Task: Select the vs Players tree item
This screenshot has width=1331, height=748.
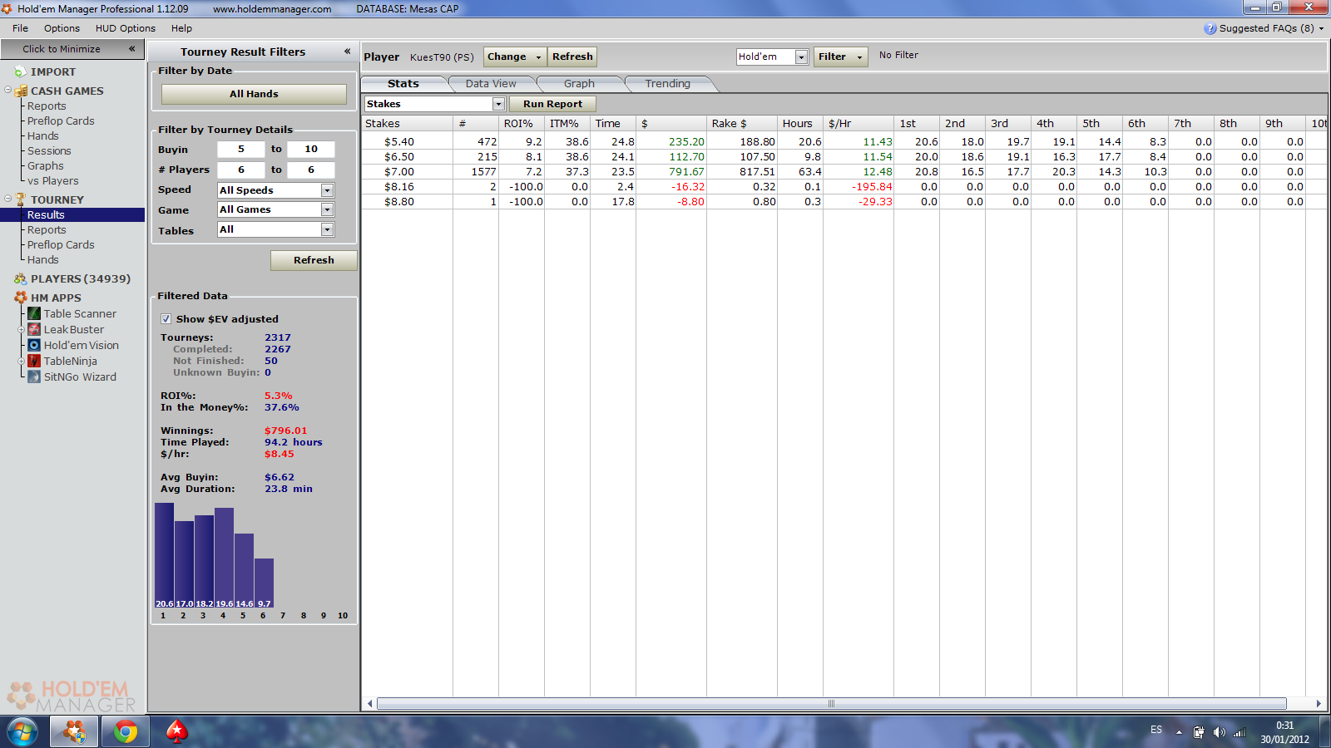Action: [x=53, y=181]
